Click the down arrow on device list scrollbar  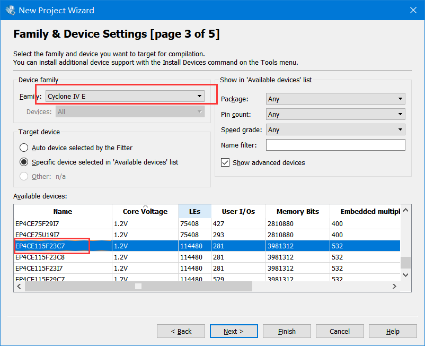point(405,275)
